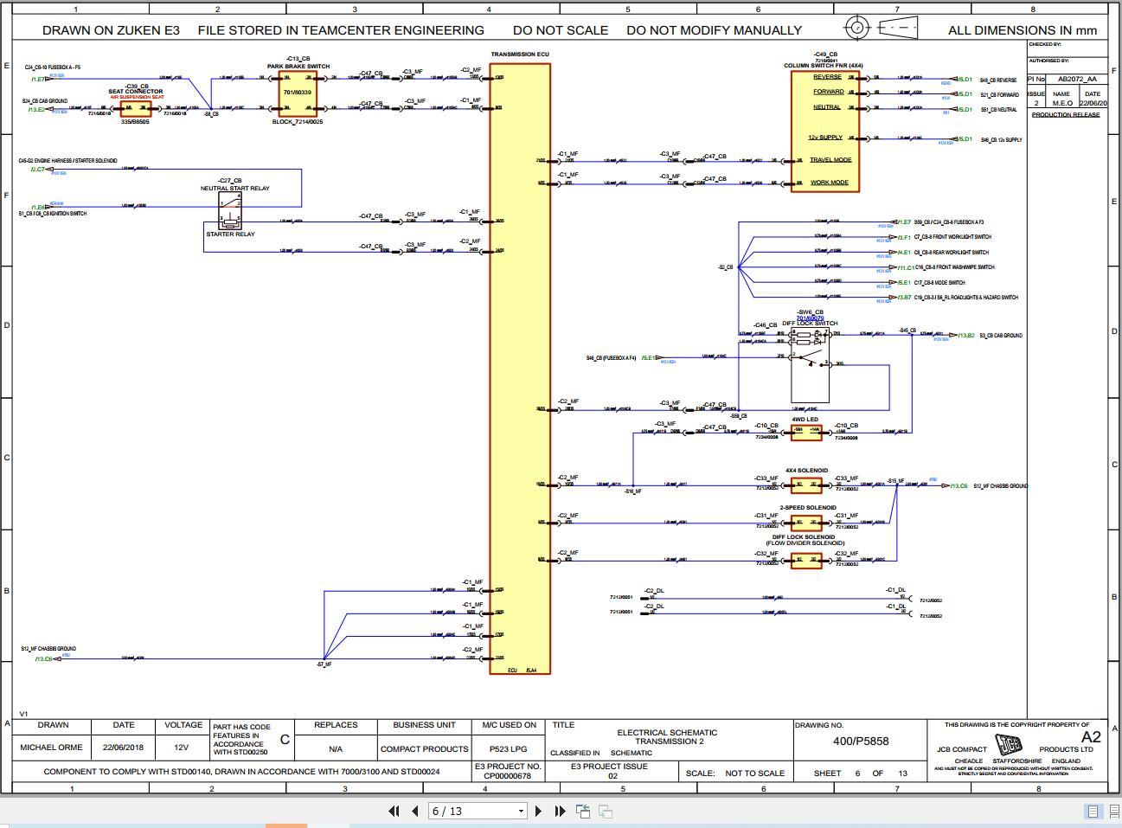Click the /3.F1 FRONT WORKLIGHT SWITCH link
The image size is (1122, 828).
tap(905, 236)
